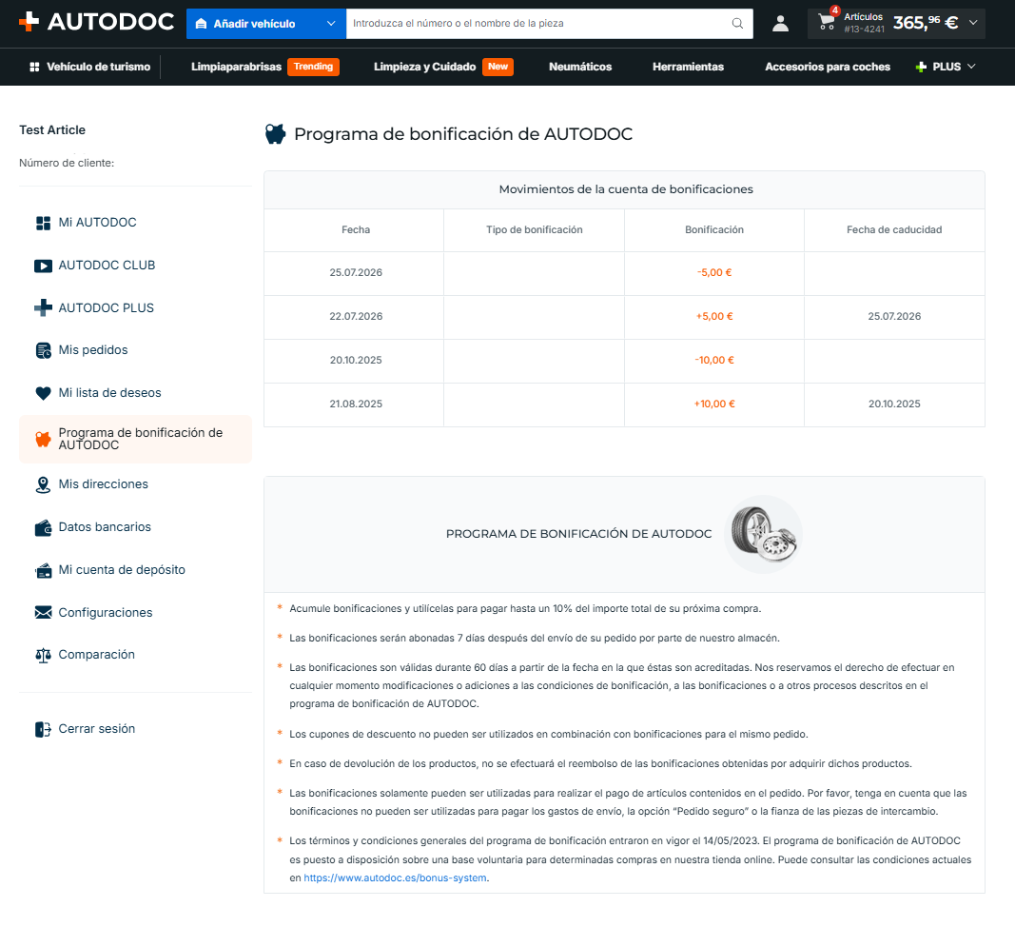The width and height of the screenshot is (1015, 927).
Task: Click Cerrar sesión to log out
Action: [x=96, y=729]
